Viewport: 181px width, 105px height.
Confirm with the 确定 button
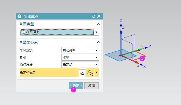[76, 86]
